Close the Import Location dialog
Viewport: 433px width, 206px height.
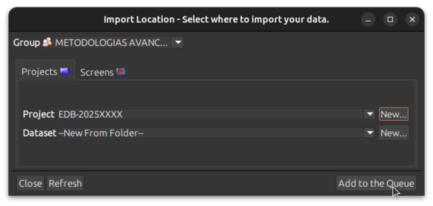[x=30, y=183]
